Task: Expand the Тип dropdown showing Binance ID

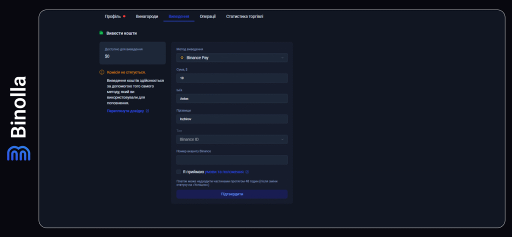Action: [232, 139]
